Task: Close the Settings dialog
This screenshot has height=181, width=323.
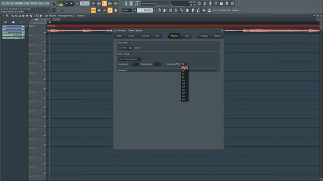Action: tap(222, 30)
